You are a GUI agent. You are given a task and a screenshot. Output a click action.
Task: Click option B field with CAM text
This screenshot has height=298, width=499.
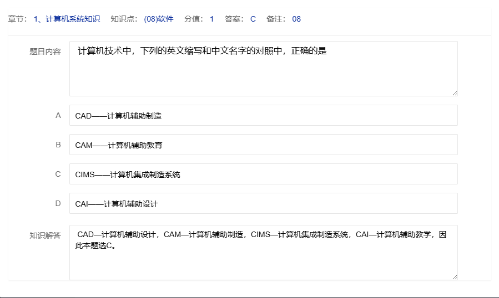click(x=263, y=145)
